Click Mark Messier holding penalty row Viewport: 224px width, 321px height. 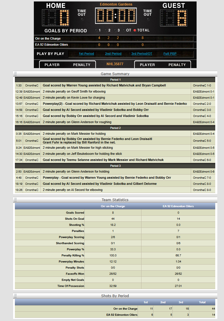point(115,134)
